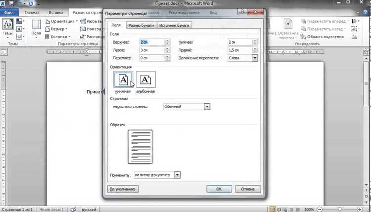Open Обтекание текстом wrap text button

click(288, 29)
